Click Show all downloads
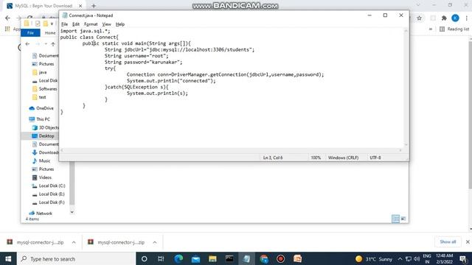This screenshot has height=265, width=472. click(448, 242)
